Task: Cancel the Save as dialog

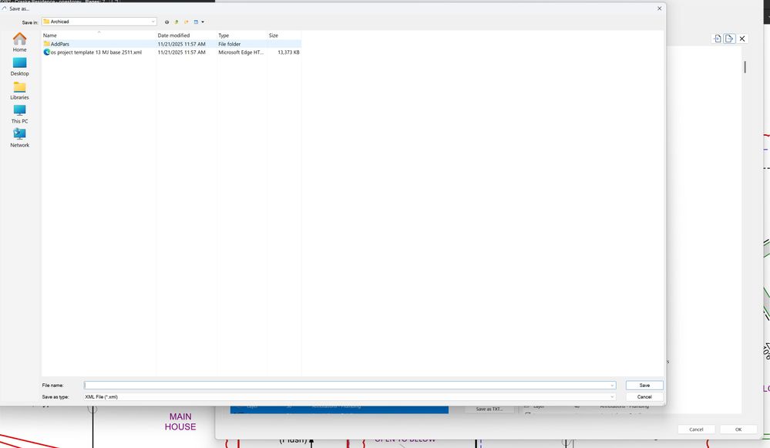Action: coord(644,397)
